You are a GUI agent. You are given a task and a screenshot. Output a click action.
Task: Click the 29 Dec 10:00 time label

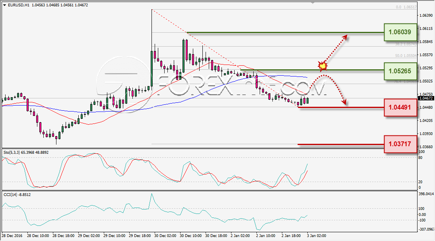tap(114, 236)
